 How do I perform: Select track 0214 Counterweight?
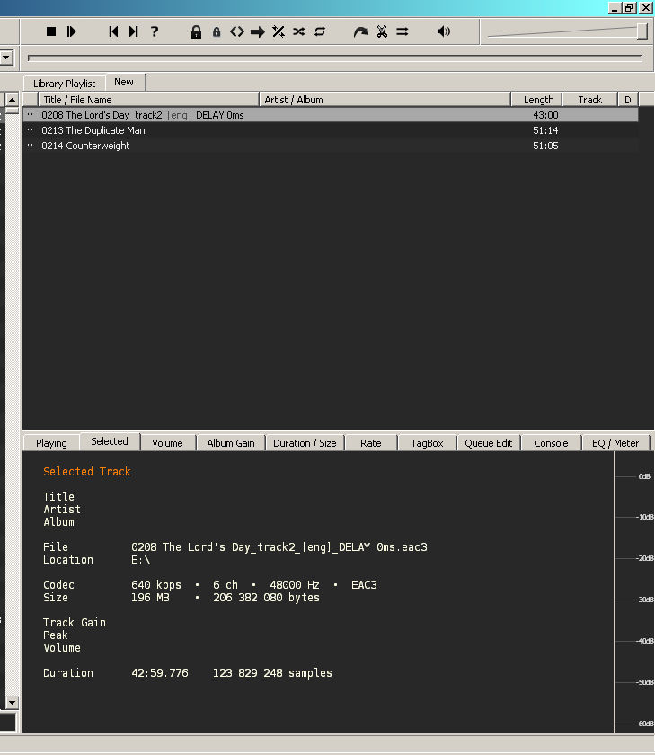(331, 146)
